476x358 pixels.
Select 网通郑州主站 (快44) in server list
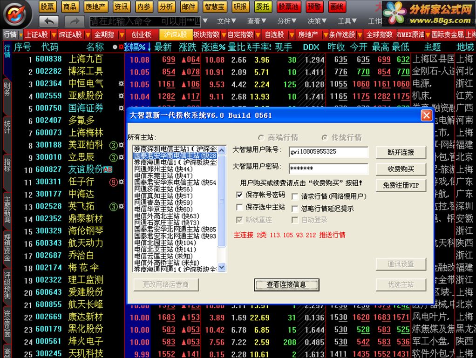[176, 169]
